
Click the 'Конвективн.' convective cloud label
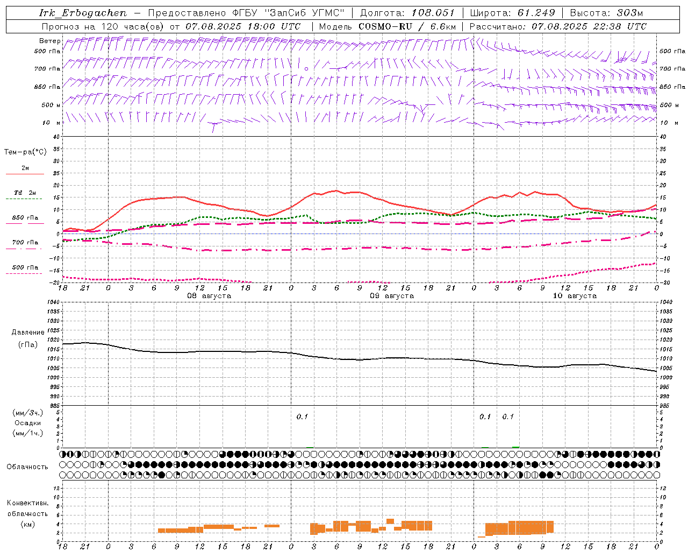28,503
